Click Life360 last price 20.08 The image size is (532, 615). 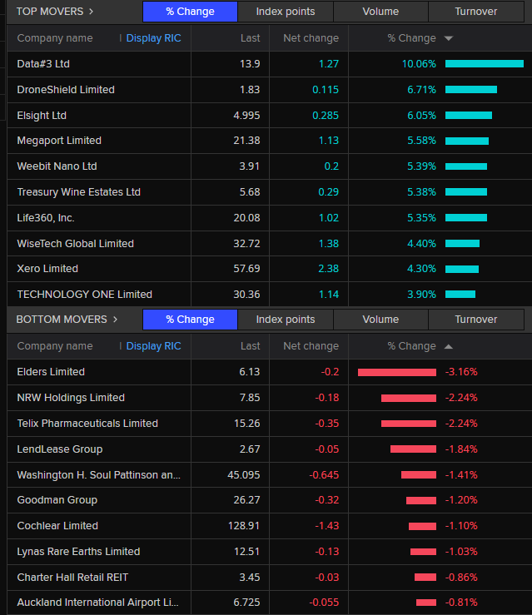tap(246, 218)
